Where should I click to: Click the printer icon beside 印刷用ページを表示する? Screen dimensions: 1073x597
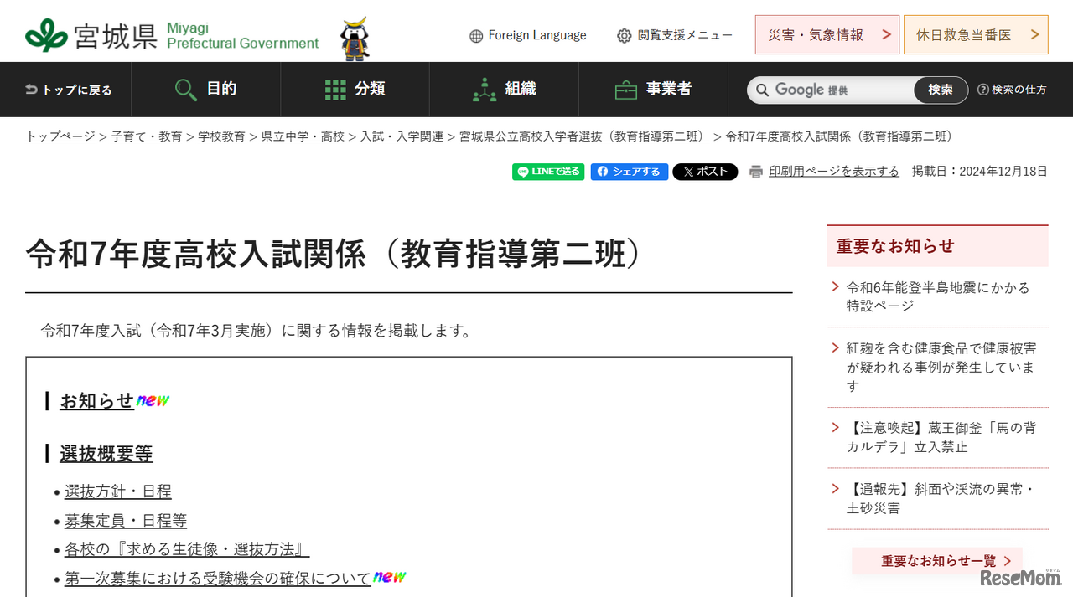point(757,171)
